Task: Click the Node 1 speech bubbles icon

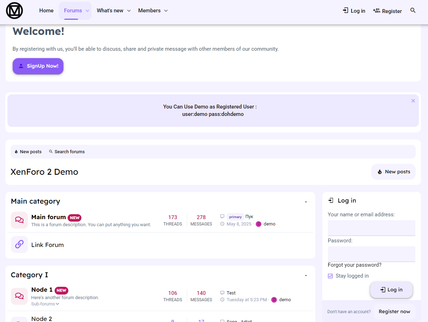Action: (x=19, y=296)
